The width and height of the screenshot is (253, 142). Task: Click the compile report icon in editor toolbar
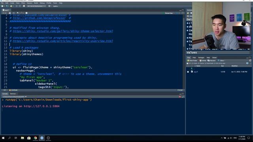point(26,13)
